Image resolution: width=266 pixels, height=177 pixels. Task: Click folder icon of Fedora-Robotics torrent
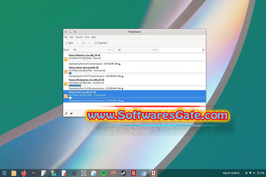(66, 59)
